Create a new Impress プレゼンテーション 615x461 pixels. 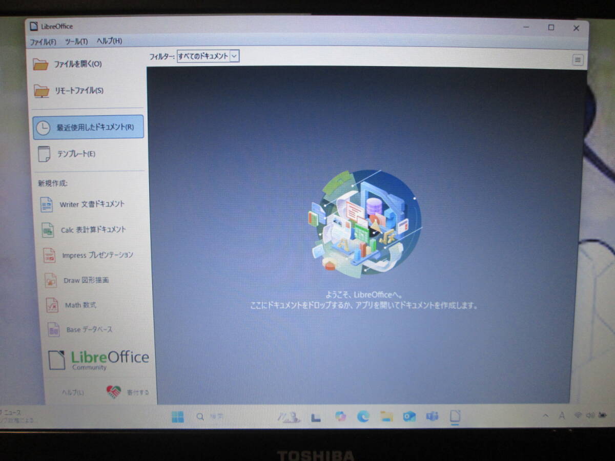click(x=89, y=255)
